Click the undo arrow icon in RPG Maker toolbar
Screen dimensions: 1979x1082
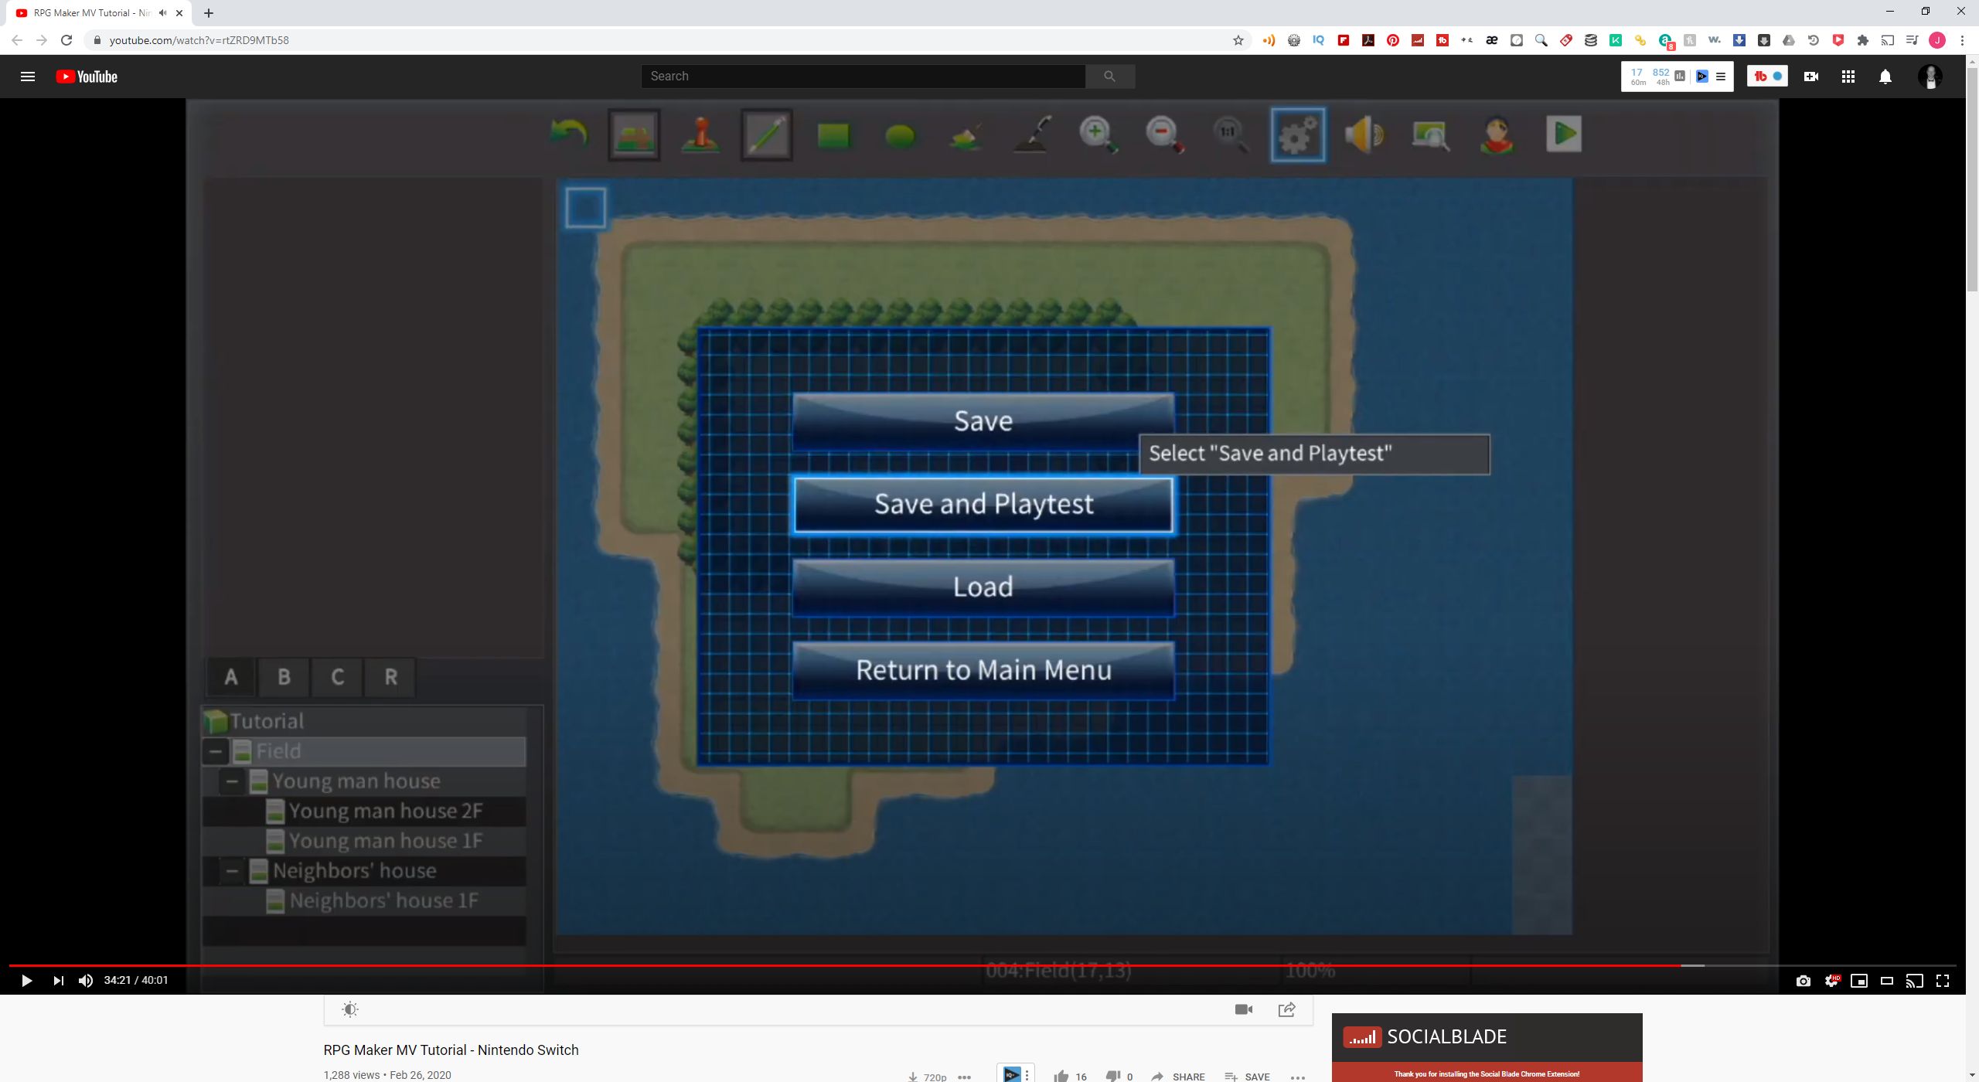pyautogui.click(x=568, y=134)
